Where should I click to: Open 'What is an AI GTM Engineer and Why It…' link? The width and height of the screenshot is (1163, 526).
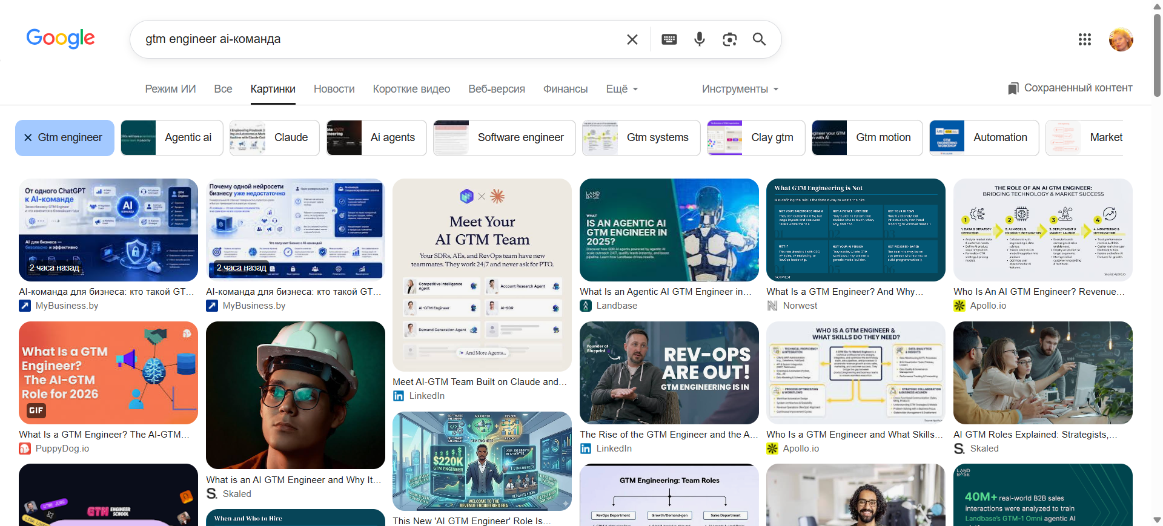(294, 480)
